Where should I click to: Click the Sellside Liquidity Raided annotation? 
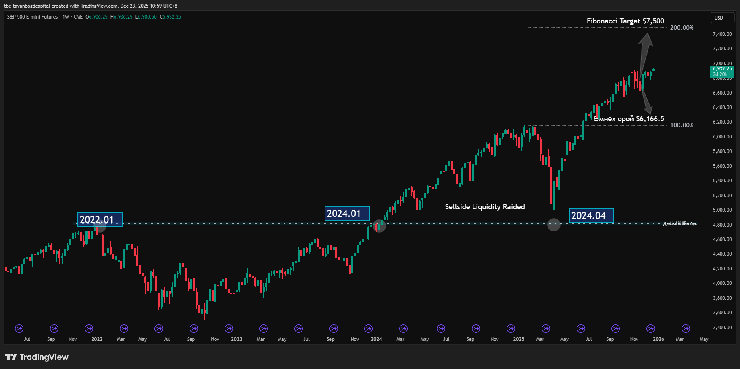pos(485,207)
